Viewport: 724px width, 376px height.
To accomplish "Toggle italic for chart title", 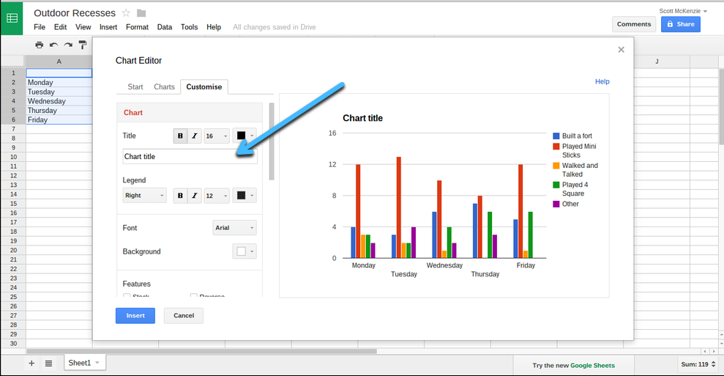I will click(x=195, y=136).
